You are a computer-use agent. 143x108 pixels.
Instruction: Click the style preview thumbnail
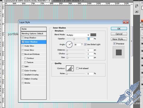point(119,52)
